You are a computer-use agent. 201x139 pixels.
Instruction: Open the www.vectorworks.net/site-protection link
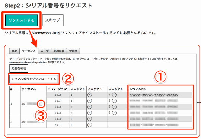[28, 63]
